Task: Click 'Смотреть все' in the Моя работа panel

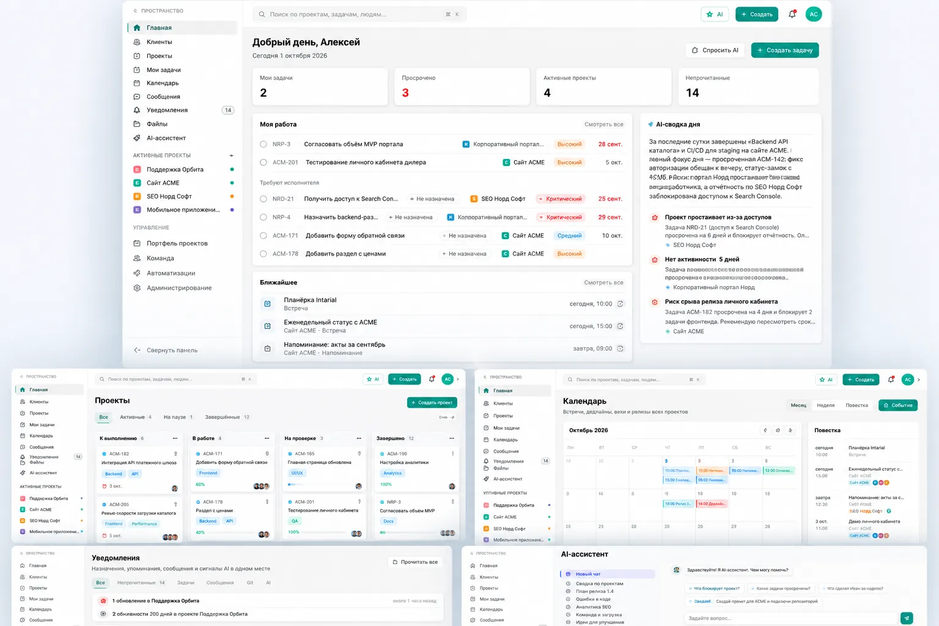Action: (604, 124)
